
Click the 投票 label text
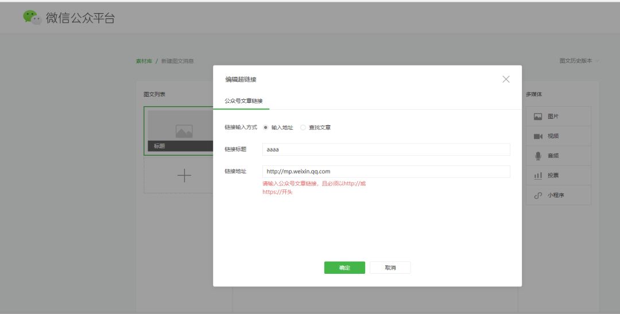pyautogui.click(x=553, y=175)
